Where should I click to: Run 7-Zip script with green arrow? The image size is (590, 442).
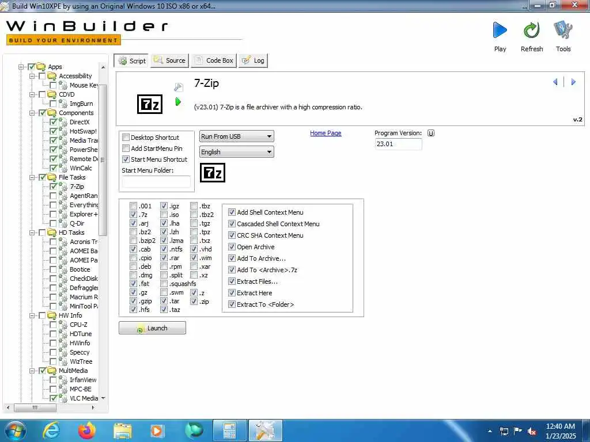[x=179, y=101]
